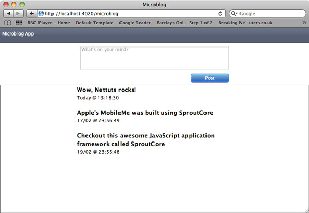Click the '19/02 @ 23:55:46' timestamp
309x213 pixels.
(98, 152)
